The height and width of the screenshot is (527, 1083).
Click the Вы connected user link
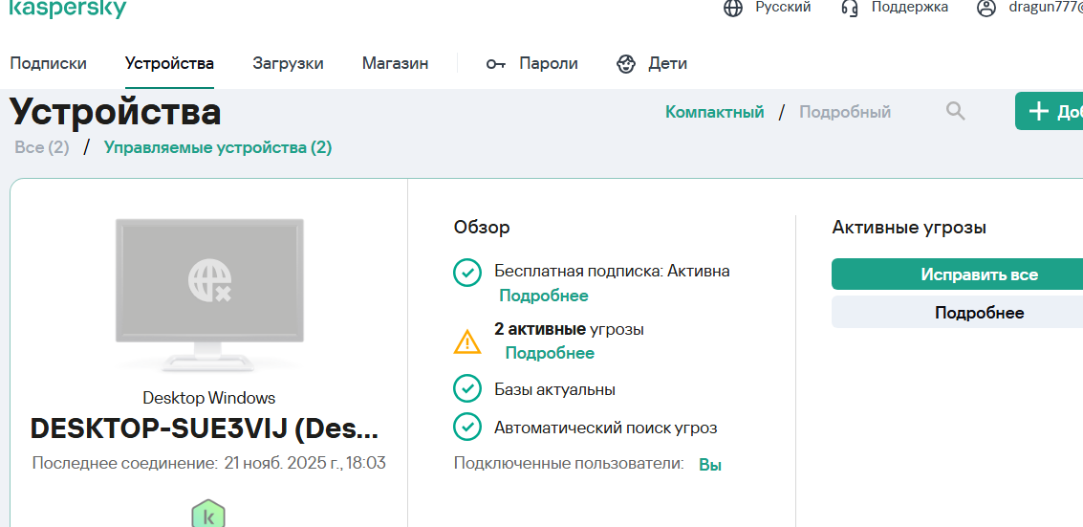coord(710,465)
